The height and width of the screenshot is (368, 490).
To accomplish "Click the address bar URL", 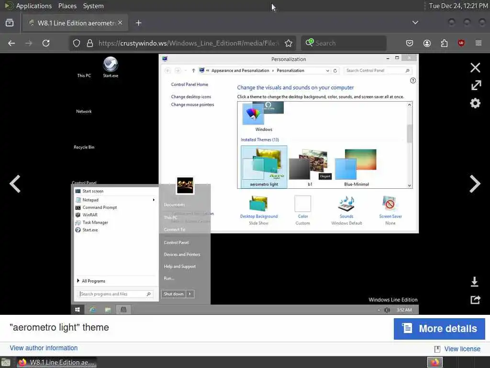I will click(189, 43).
